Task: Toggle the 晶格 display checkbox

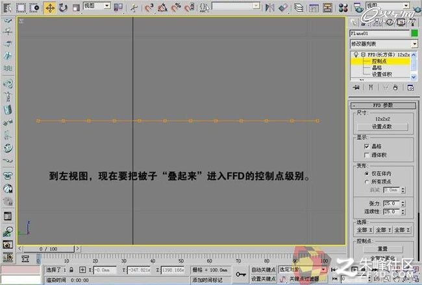Action: [x=366, y=146]
